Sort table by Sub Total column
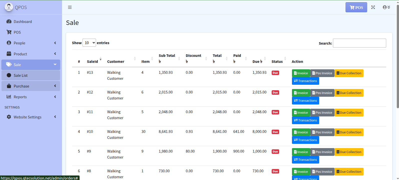The width and height of the screenshot is (399, 180). pyautogui.click(x=170, y=59)
